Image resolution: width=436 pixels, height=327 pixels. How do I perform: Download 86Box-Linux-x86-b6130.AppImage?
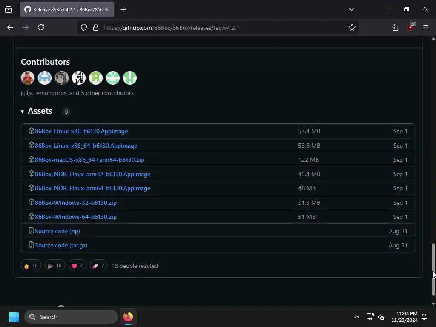[81, 131]
